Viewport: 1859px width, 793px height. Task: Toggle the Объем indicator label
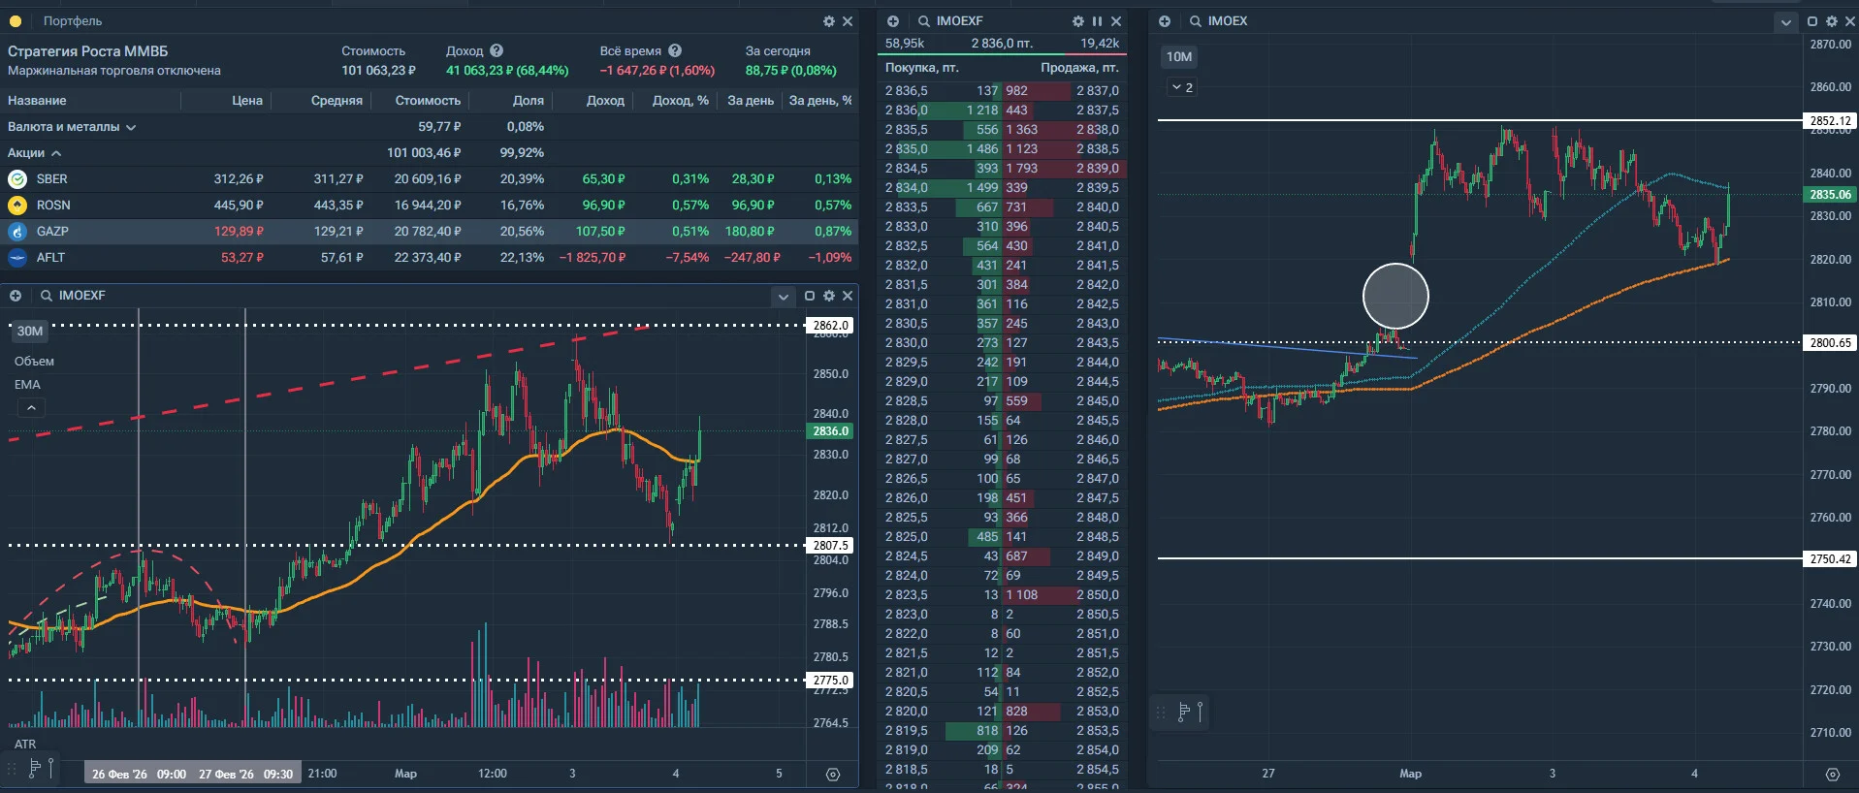(x=34, y=362)
